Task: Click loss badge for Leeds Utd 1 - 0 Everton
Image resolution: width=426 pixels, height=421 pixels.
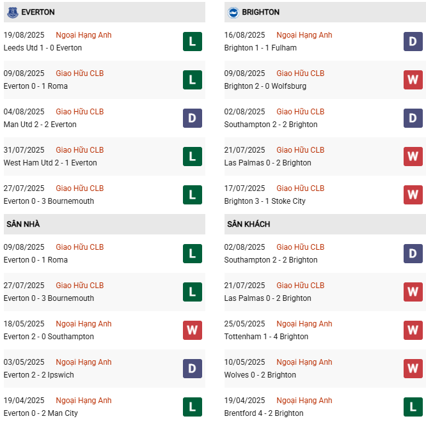Action: 192,42
